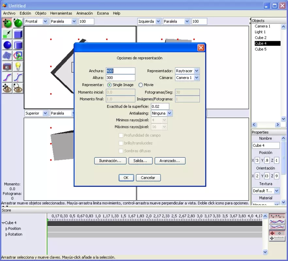Select the Create Cube tool
This screenshot has width=288, height=261.
click(x=18, y=34)
